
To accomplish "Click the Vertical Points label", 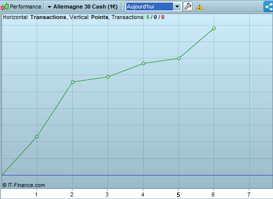I will click(x=89, y=17).
